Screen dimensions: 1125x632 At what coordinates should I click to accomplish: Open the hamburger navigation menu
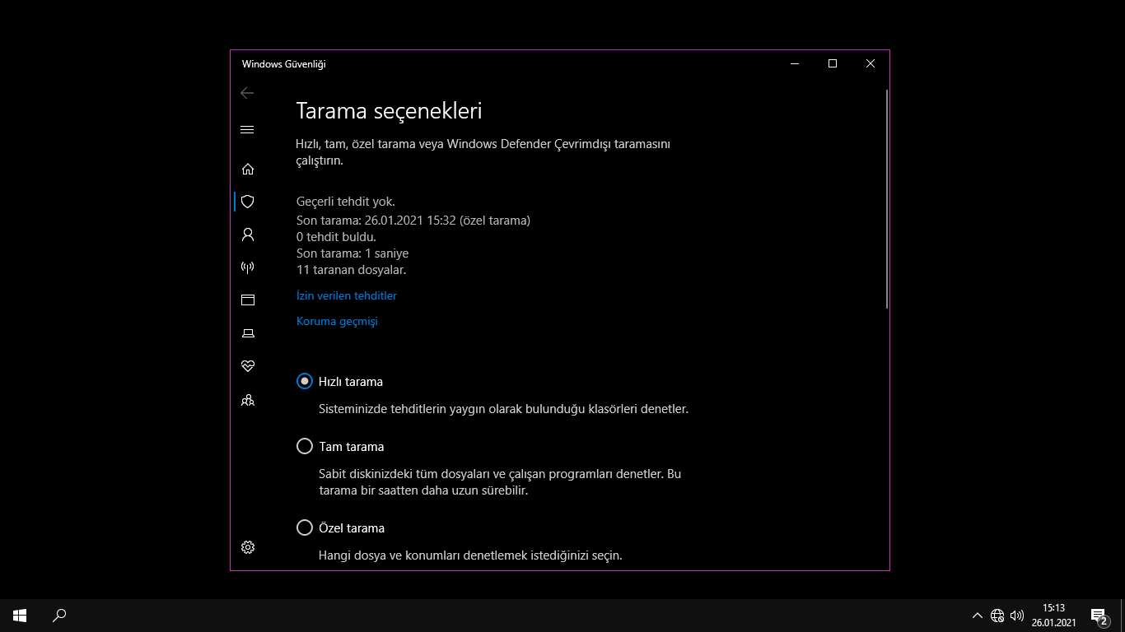[x=247, y=129]
